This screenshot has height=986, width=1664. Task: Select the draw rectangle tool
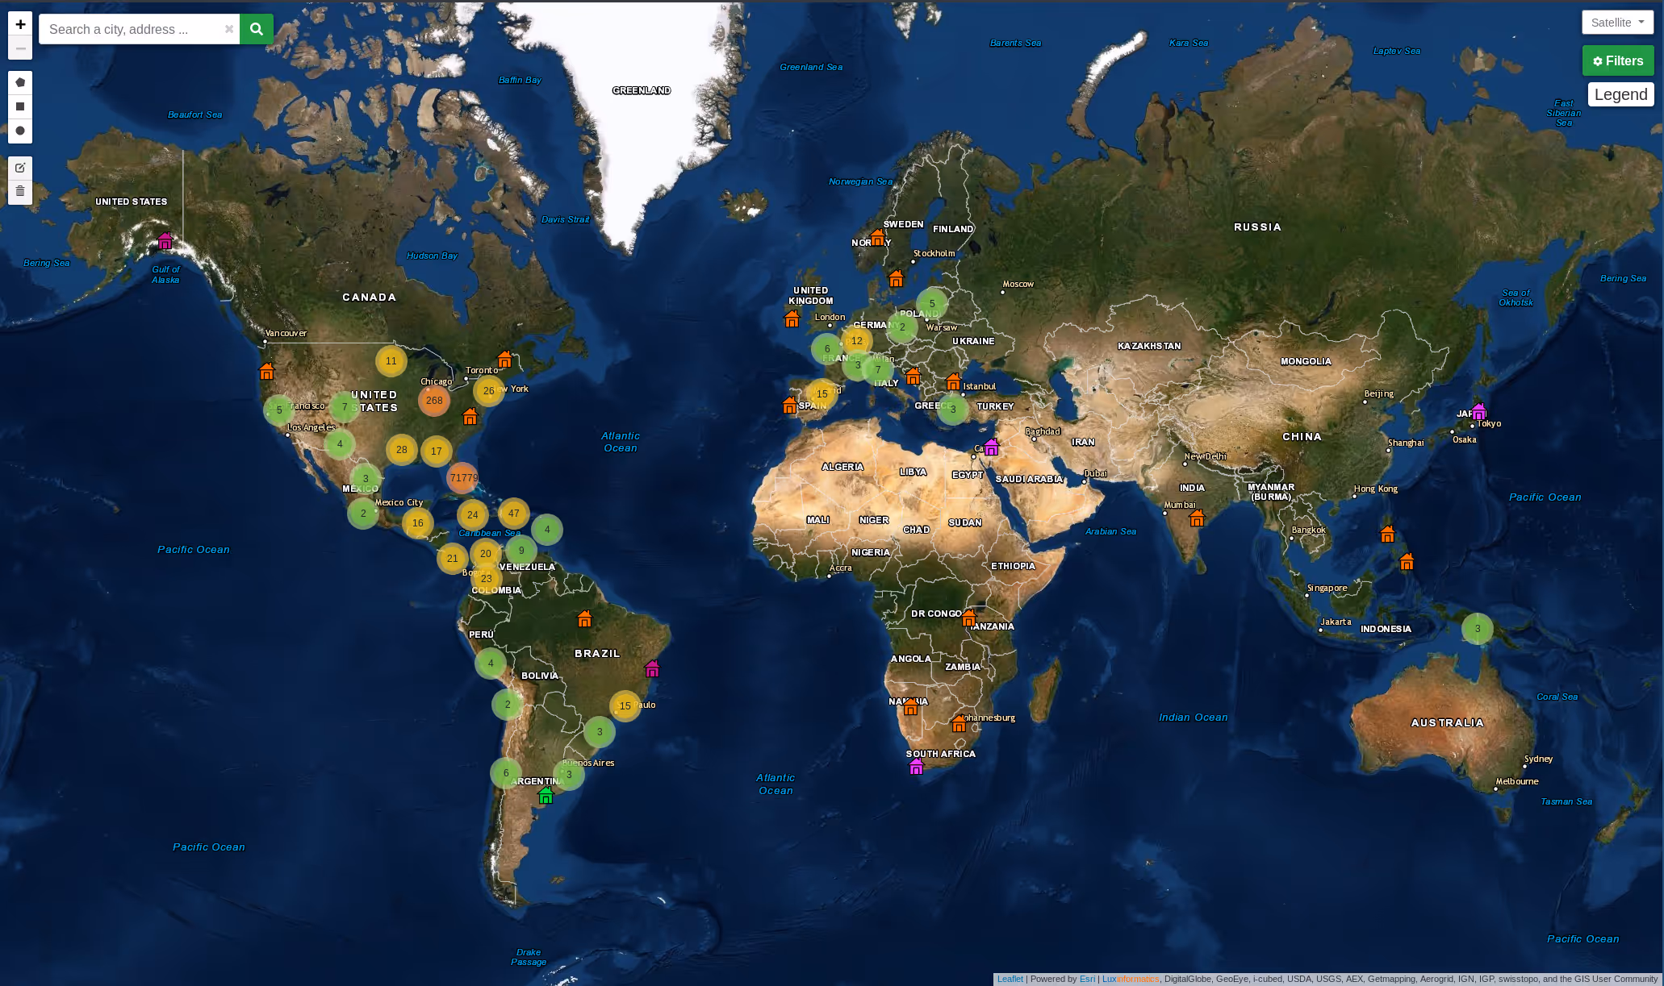coord(20,106)
